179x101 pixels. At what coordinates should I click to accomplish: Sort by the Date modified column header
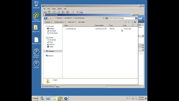pos(102,26)
